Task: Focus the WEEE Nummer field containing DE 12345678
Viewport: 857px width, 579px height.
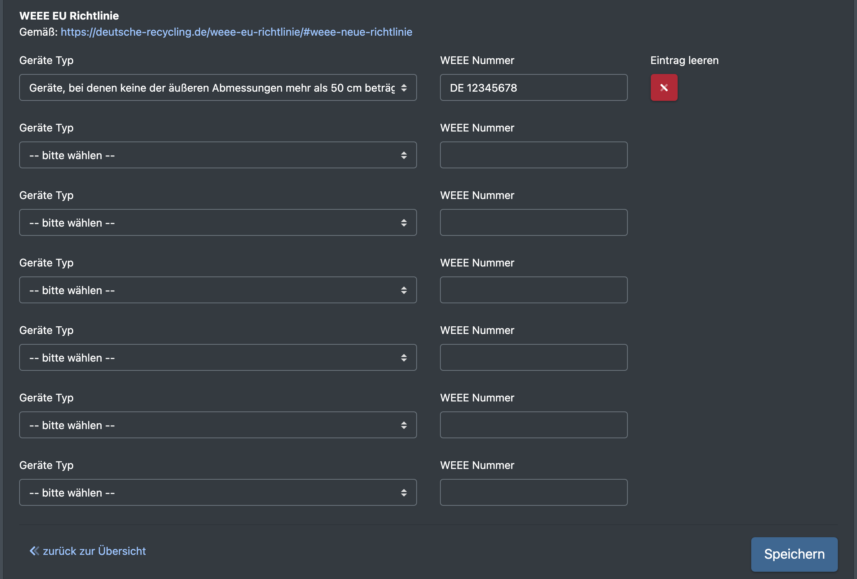Action: click(534, 87)
